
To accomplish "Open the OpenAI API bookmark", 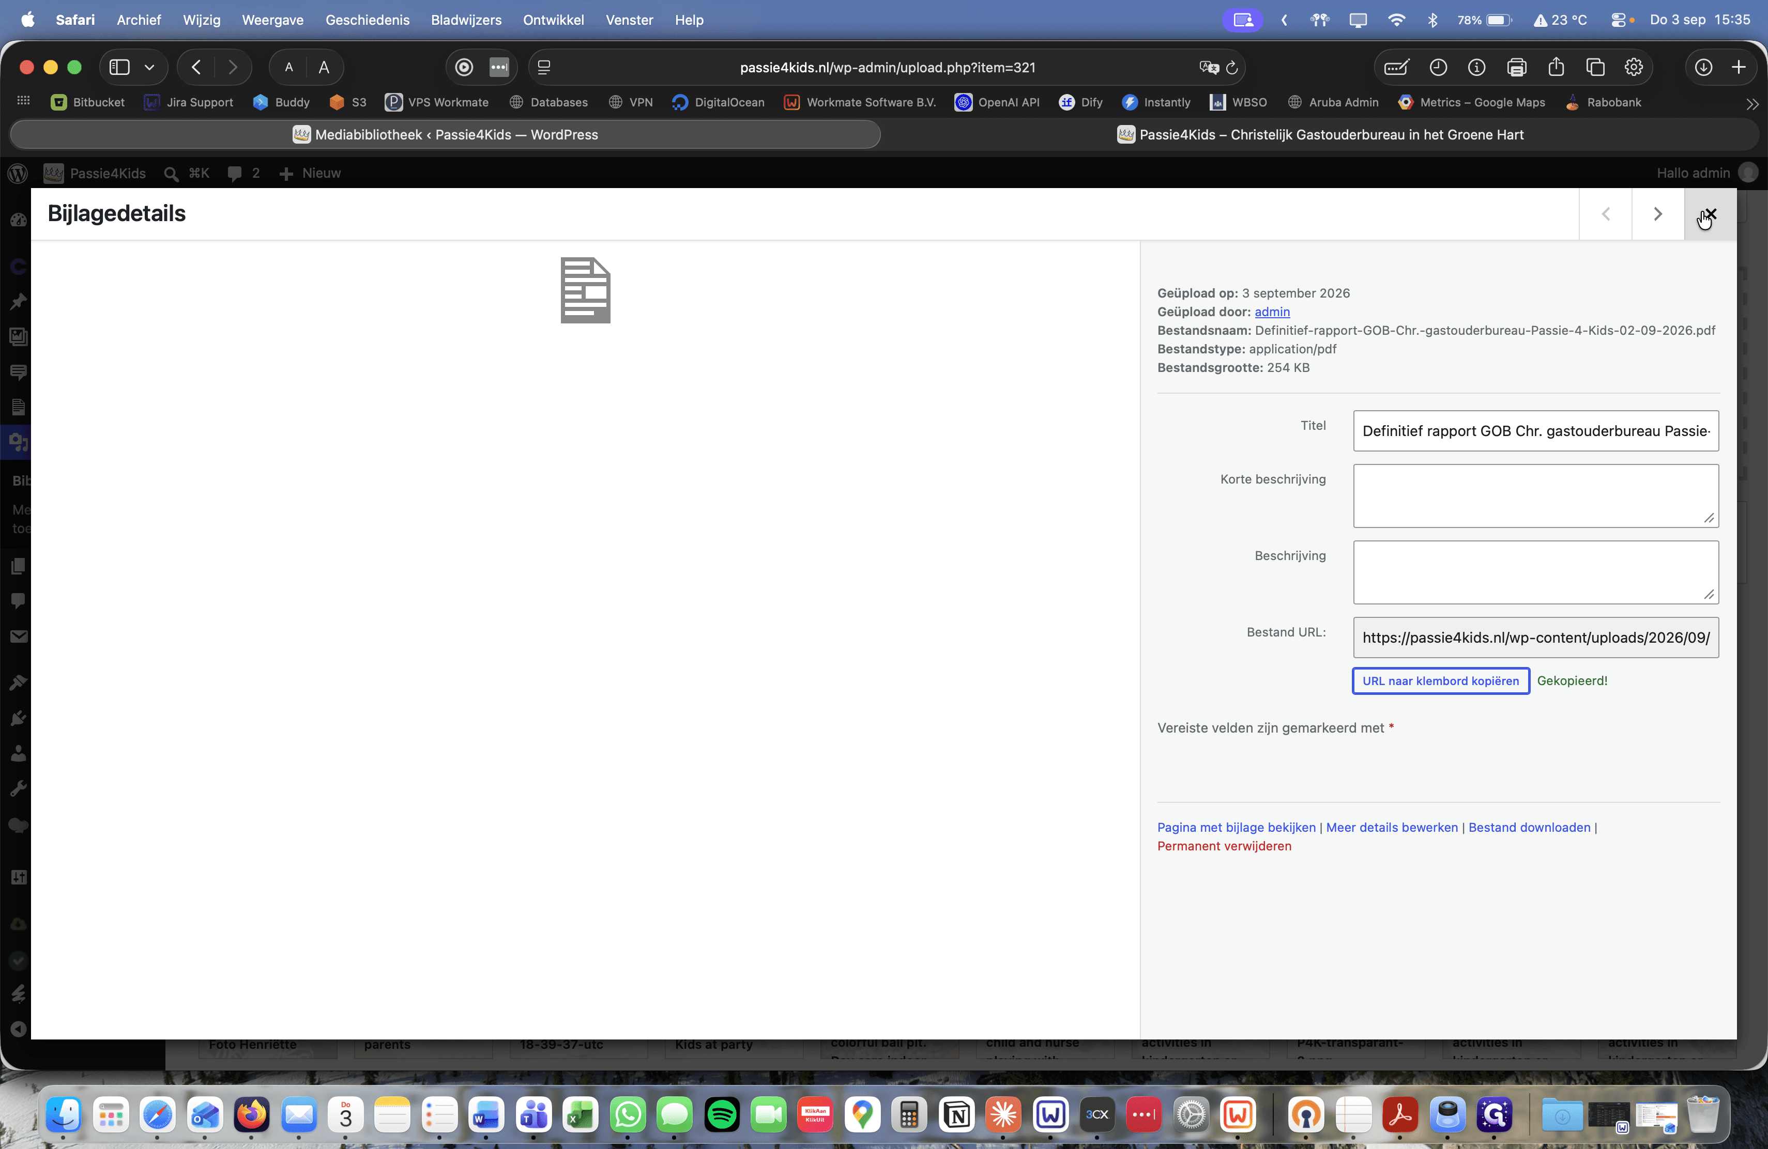I will click(997, 102).
